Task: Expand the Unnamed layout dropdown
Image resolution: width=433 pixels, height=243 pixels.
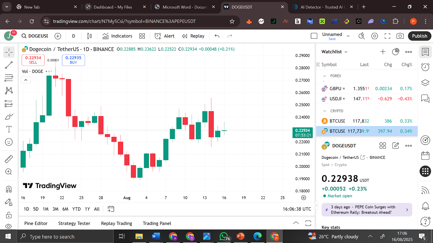Action: (348, 36)
